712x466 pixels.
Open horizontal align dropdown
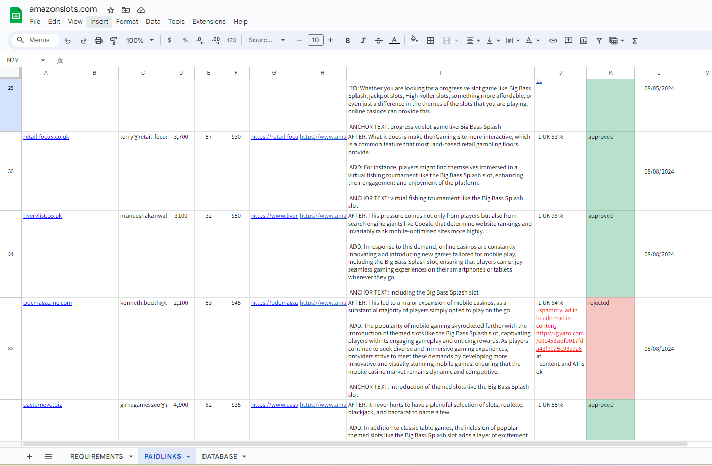click(473, 41)
